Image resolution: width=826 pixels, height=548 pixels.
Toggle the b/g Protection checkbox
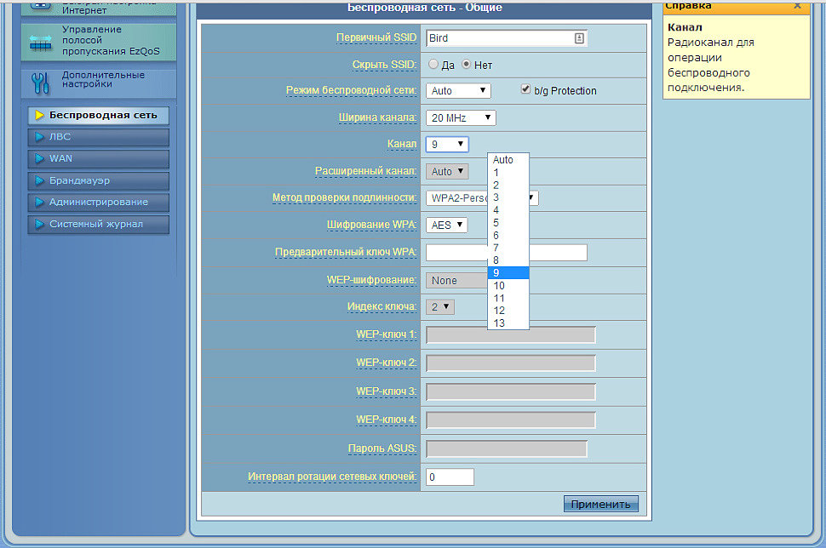pos(525,89)
